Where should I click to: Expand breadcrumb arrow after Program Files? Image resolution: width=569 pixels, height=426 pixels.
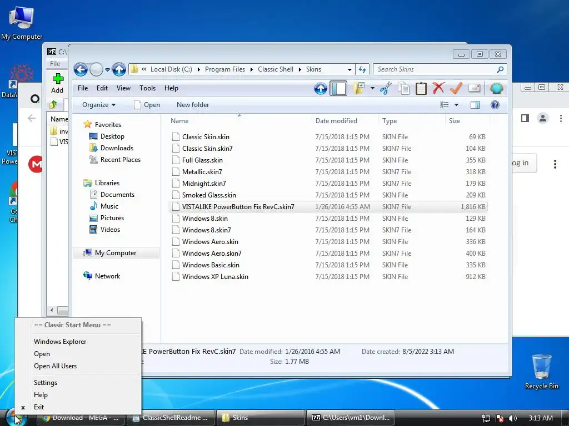[251, 69]
